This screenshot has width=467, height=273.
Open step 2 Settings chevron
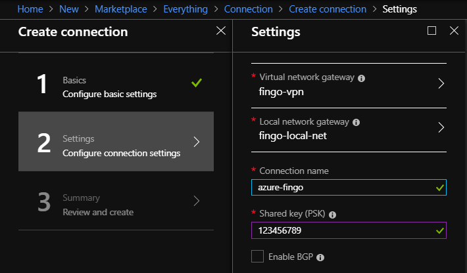pyautogui.click(x=196, y=142)
